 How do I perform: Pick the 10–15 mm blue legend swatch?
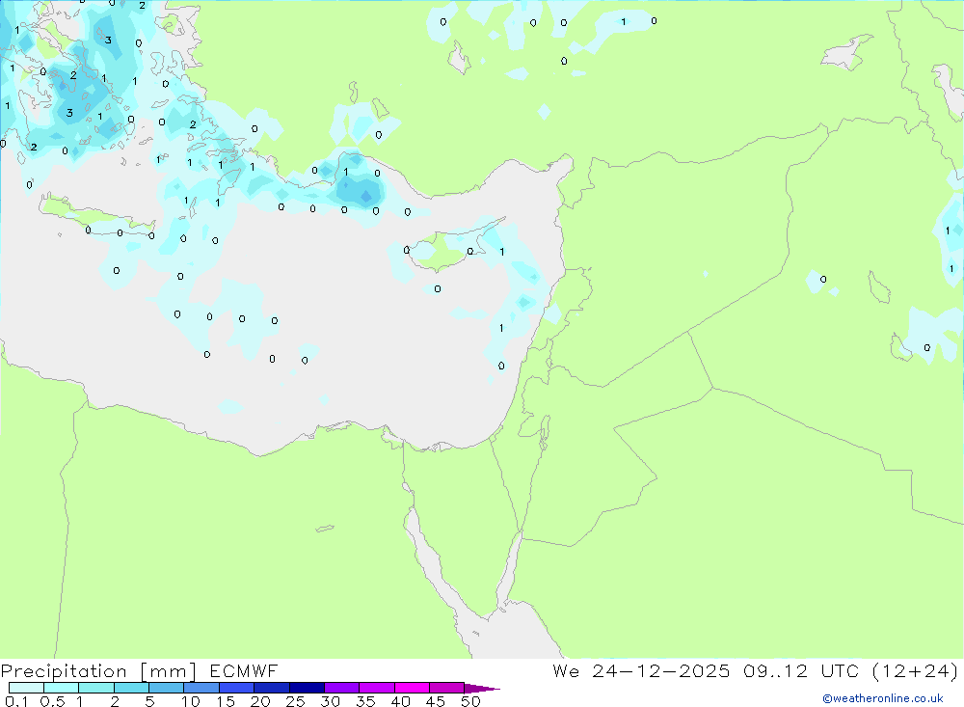(x=201, y=688)
